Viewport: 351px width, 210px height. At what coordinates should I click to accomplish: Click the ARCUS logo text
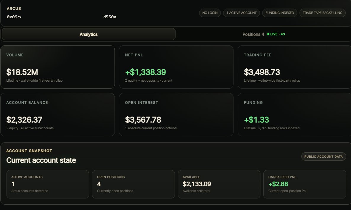pos(14,9)
